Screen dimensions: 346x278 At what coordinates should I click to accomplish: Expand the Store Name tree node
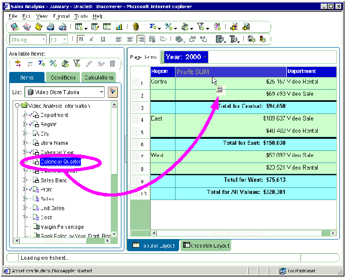point(25,143)
